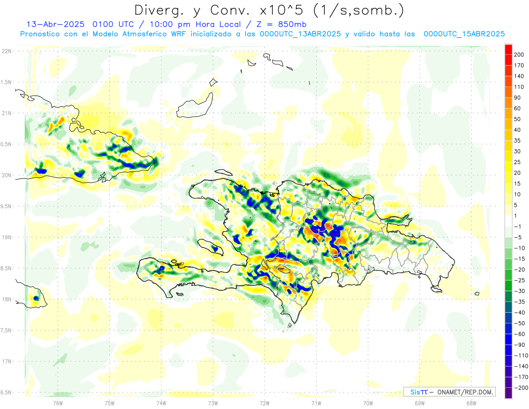
Task: Click the legend value '-15'
Action: pos(519,259)
